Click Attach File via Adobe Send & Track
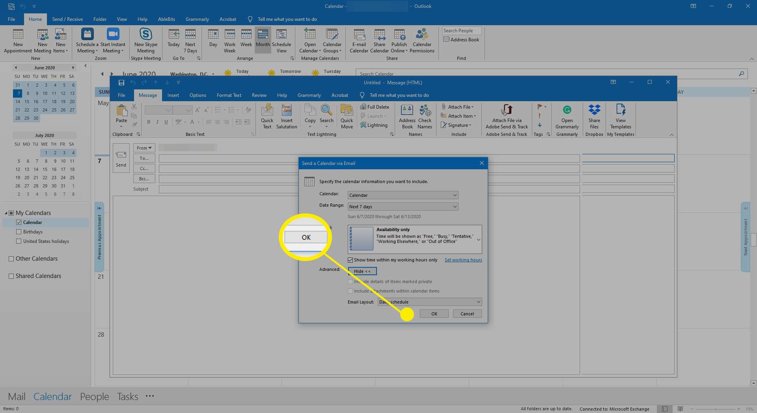 coord(507,117)
